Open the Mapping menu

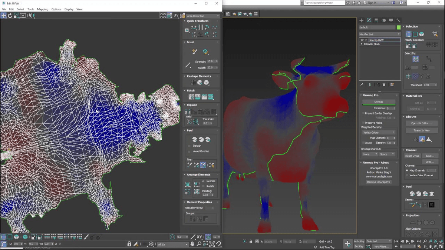click(43, 9)
